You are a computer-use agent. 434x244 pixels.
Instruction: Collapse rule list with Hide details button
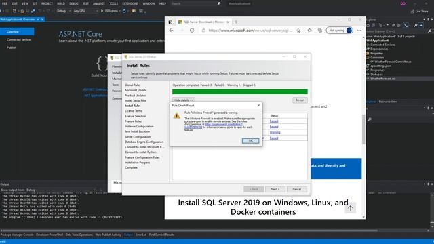(x=184, y=100)
